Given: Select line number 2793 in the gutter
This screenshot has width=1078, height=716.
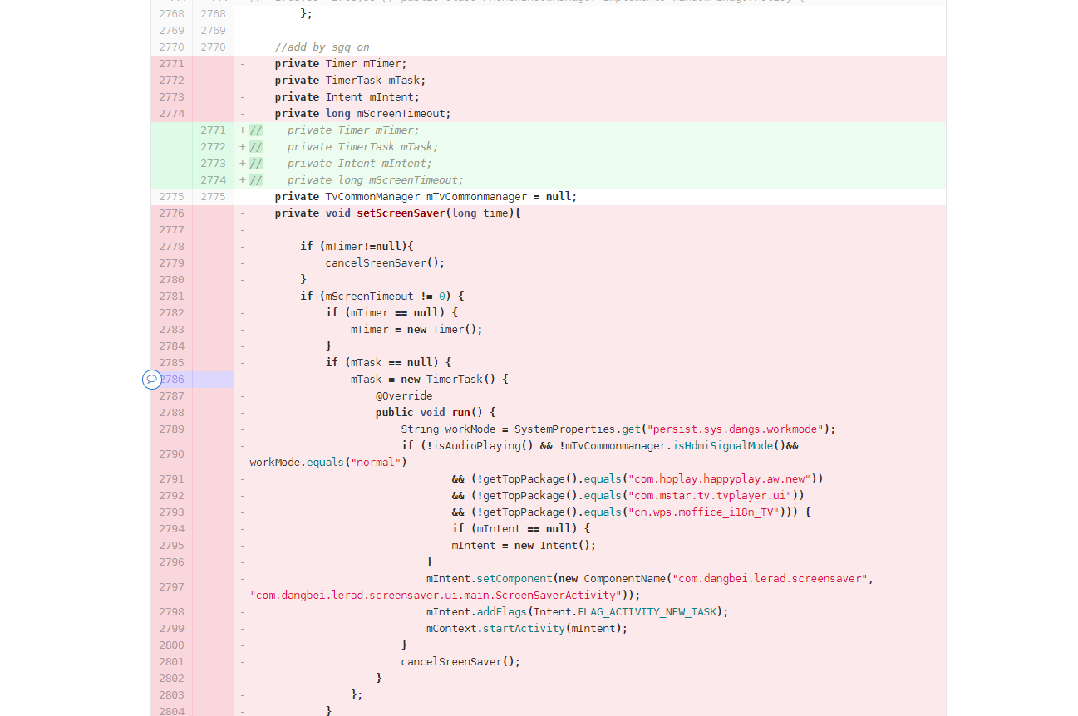Looking at the screenshot, I should click(x=171, y=512).
